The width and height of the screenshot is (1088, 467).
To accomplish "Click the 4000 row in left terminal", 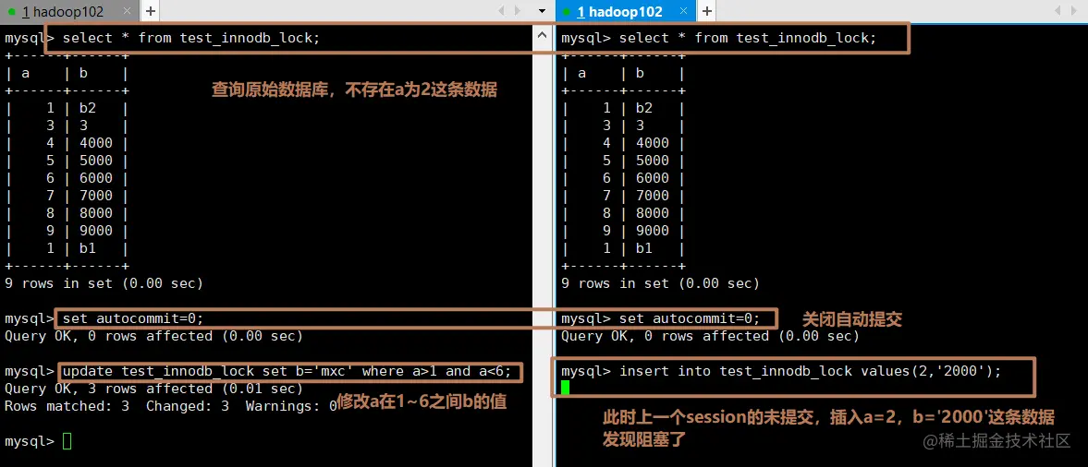I will tap(67, 143).
